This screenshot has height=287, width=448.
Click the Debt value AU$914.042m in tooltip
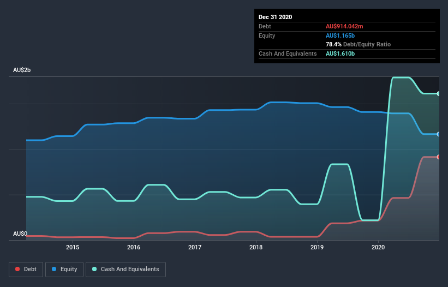(x=344, y=26)
